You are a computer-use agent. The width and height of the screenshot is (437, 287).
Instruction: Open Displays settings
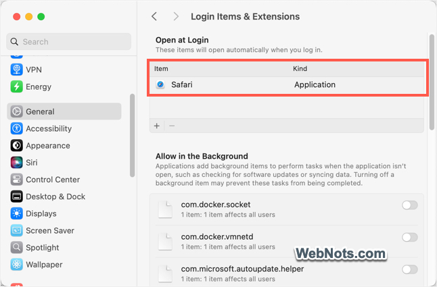64,213
